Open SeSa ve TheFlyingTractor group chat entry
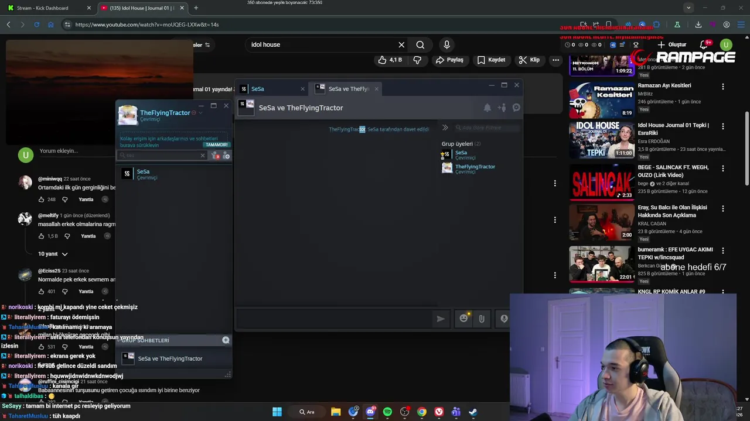Screen dimensions: 750x421 click(x=173, y=358)
